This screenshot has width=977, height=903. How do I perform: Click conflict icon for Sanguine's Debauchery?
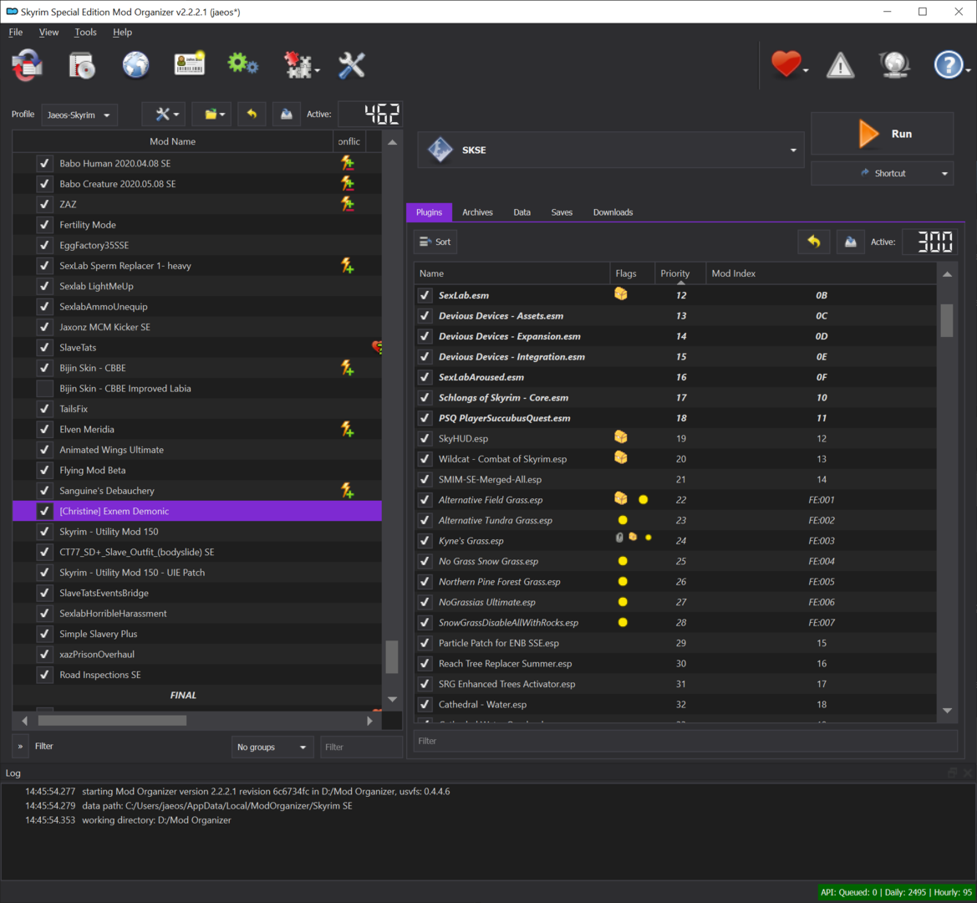click(348, 491)
